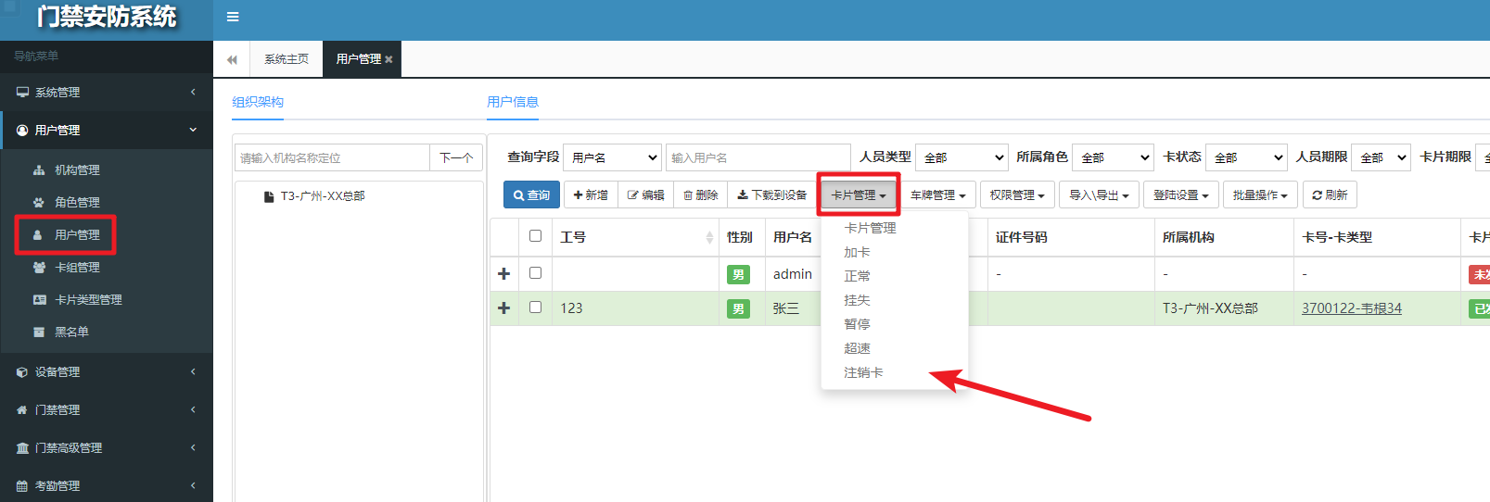Tick the select-all checkbox in table header
The image size is (1490, 502).
(x=535, y=236)
